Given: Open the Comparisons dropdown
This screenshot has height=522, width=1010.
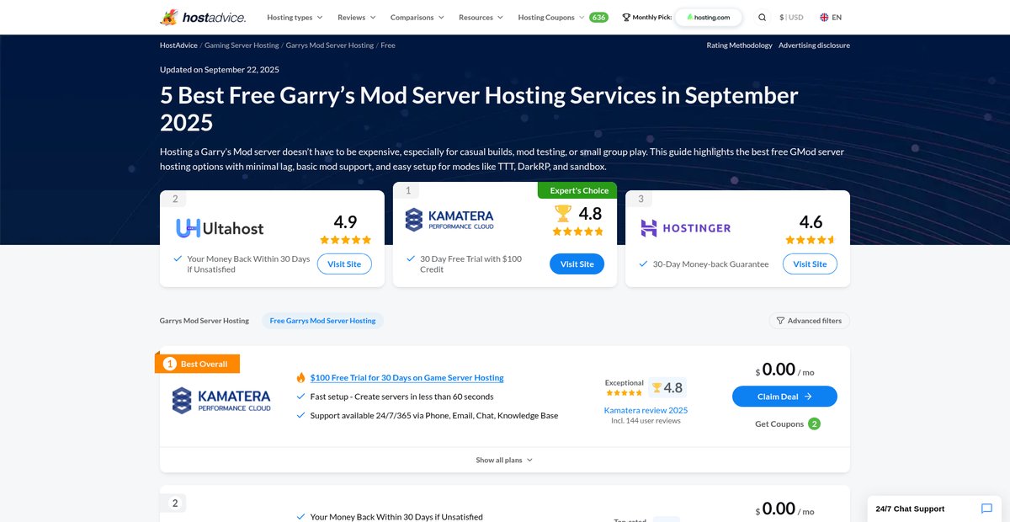Looking at the screenshot, I should [x=417, y=17].
